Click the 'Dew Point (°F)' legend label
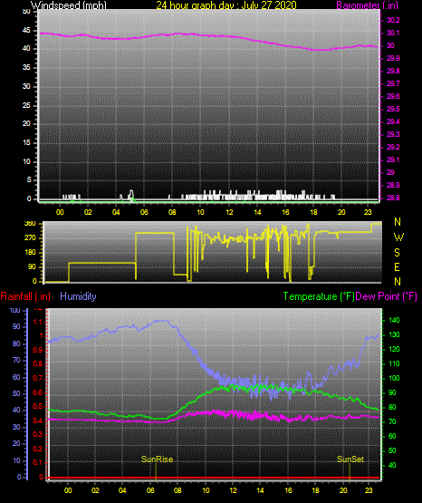 pyautogui.click(x=387, y=296)
